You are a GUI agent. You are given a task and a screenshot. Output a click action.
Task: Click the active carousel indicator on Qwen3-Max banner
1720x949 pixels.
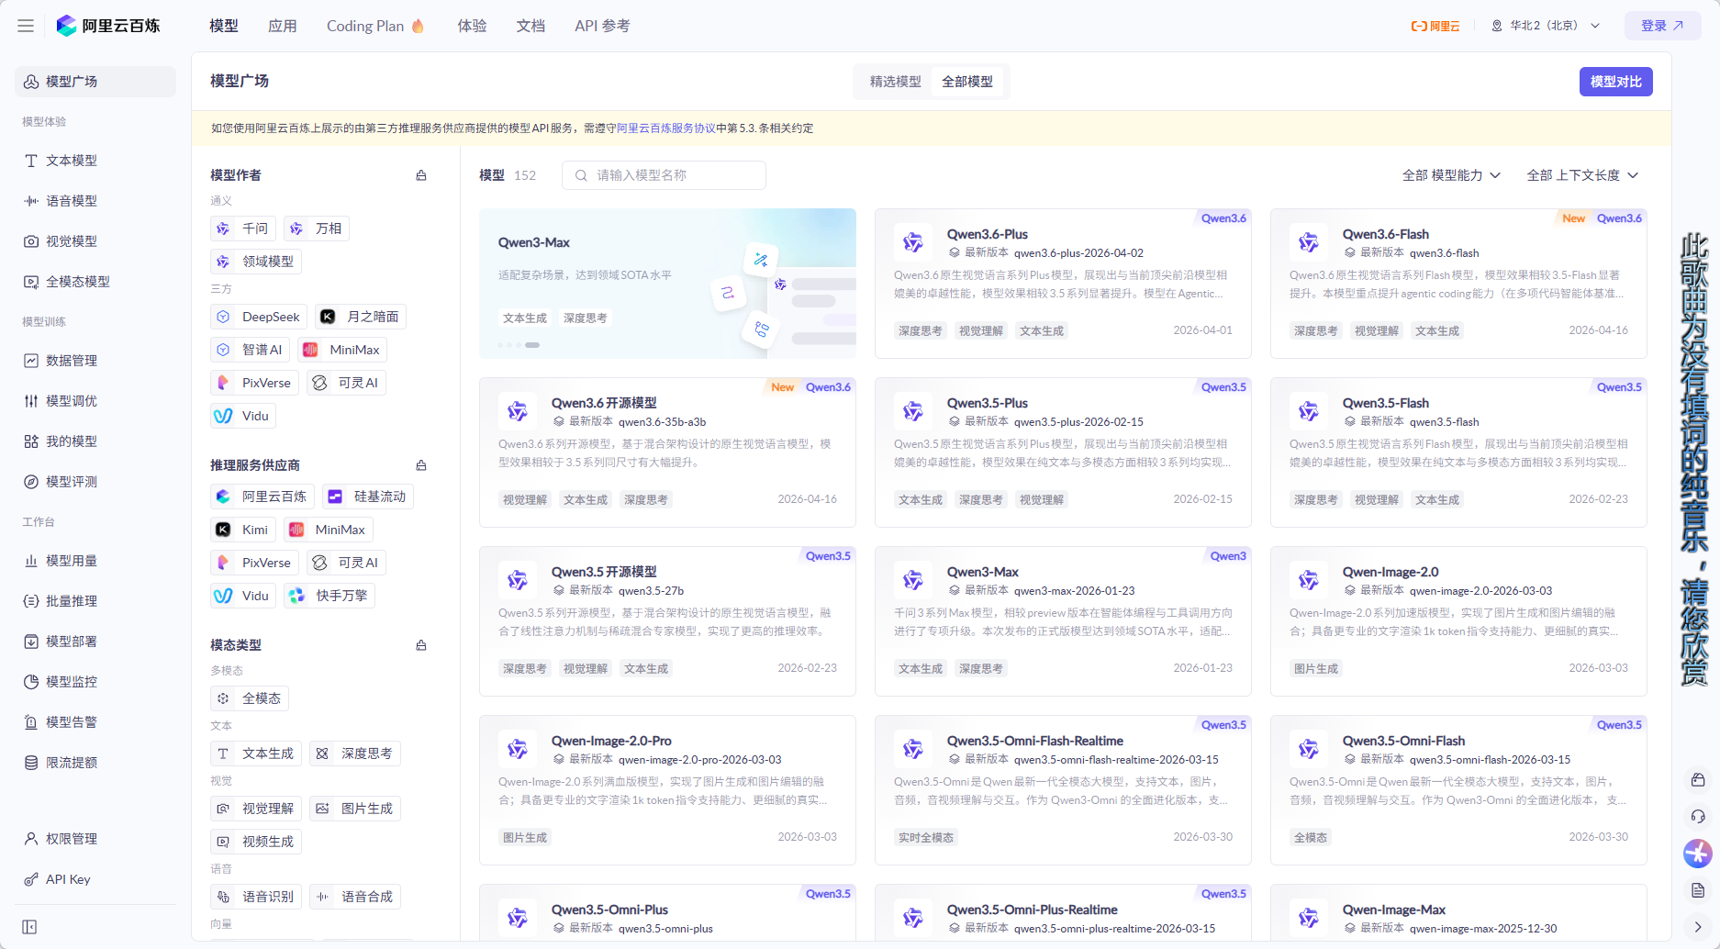click(x=532, y=345)
